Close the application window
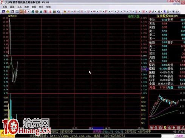The image size is (185, 138). (x=183, y=2)
